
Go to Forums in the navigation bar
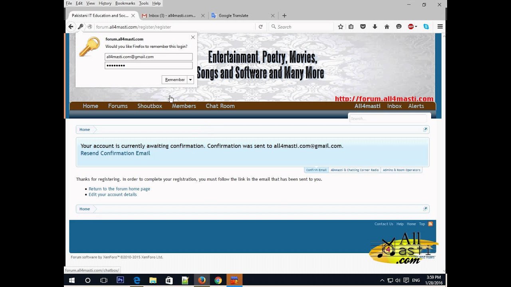(x=118, y=106)
